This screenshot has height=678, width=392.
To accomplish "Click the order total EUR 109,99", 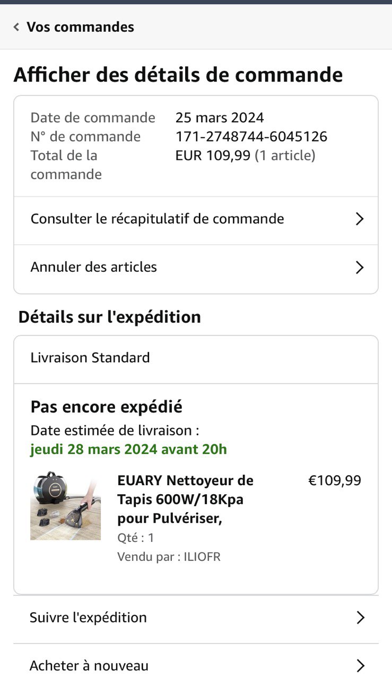I will [x=213, y=156].
